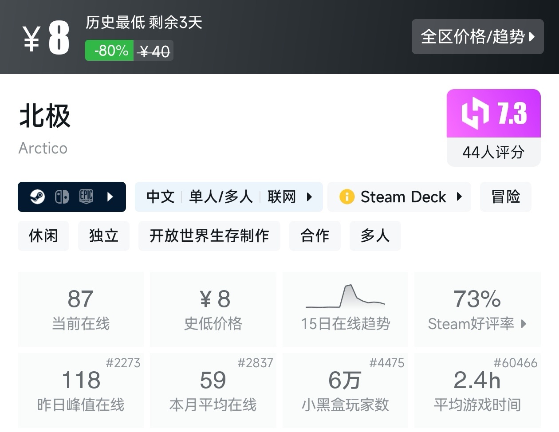559x432 pixels.
Task: Toggle the 独立 tag filter
Action: pyautogui.click(x=103, y=236)
